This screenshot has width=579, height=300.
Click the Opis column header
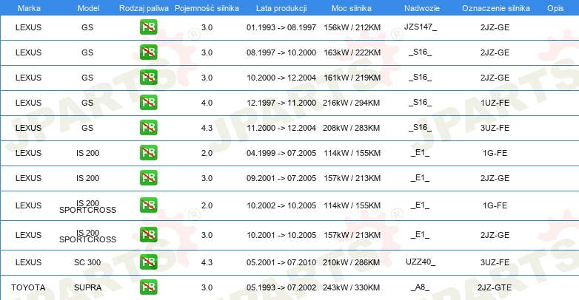click(555, 8)
